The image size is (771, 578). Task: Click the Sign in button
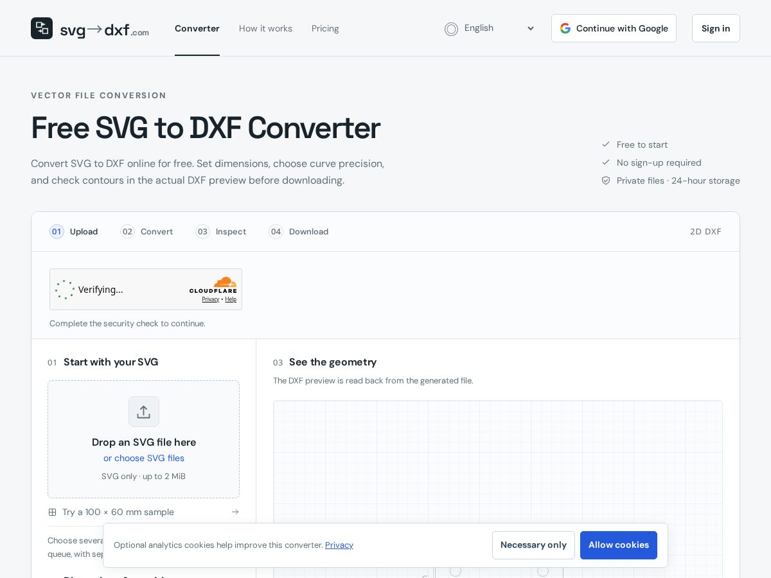point(716,28)
